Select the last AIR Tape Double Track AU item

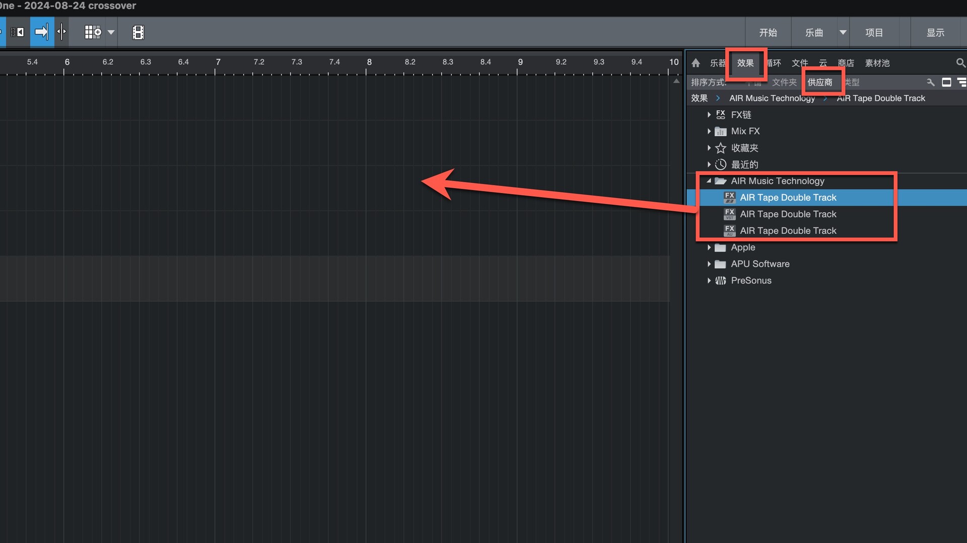788,231
